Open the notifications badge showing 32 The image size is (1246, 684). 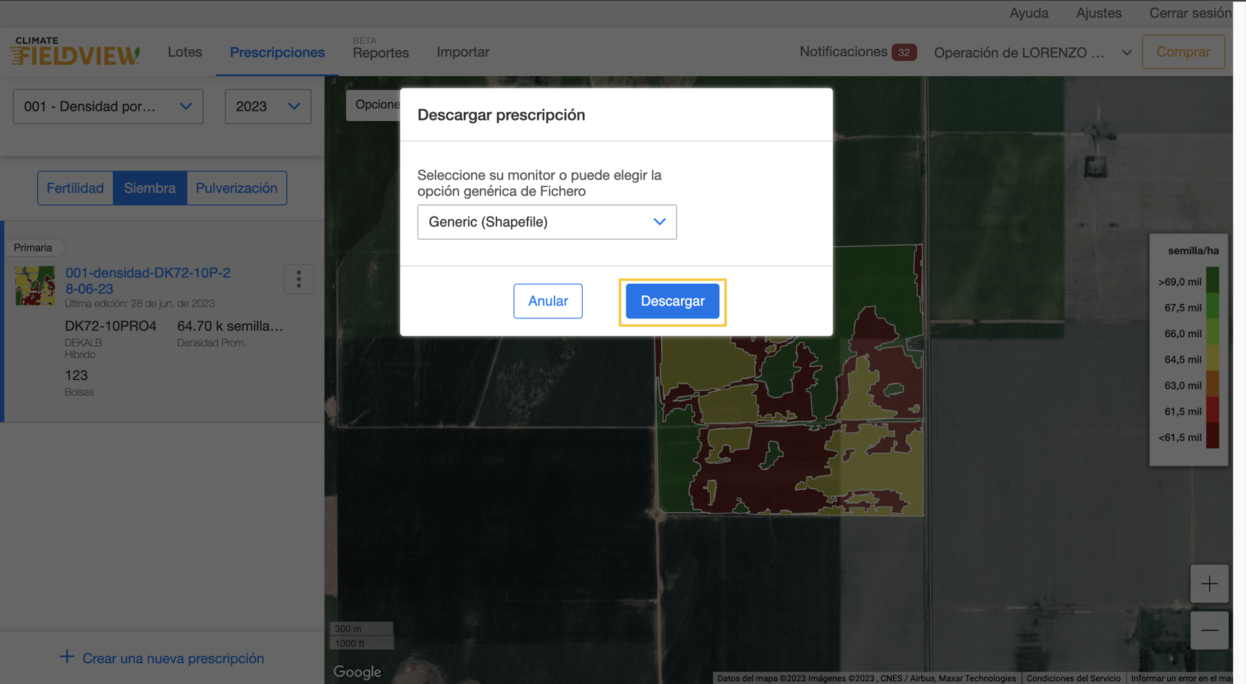click(x=903, y=53)
